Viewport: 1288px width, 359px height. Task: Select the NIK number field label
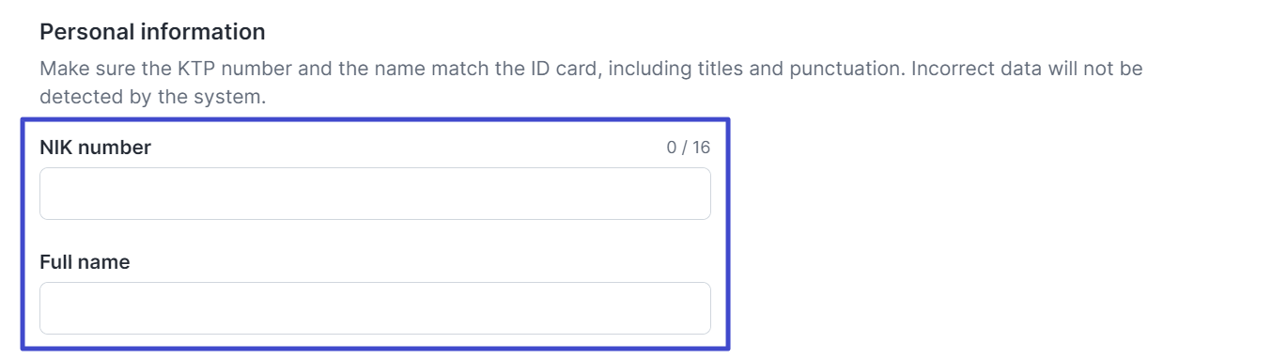coord(95,148)
